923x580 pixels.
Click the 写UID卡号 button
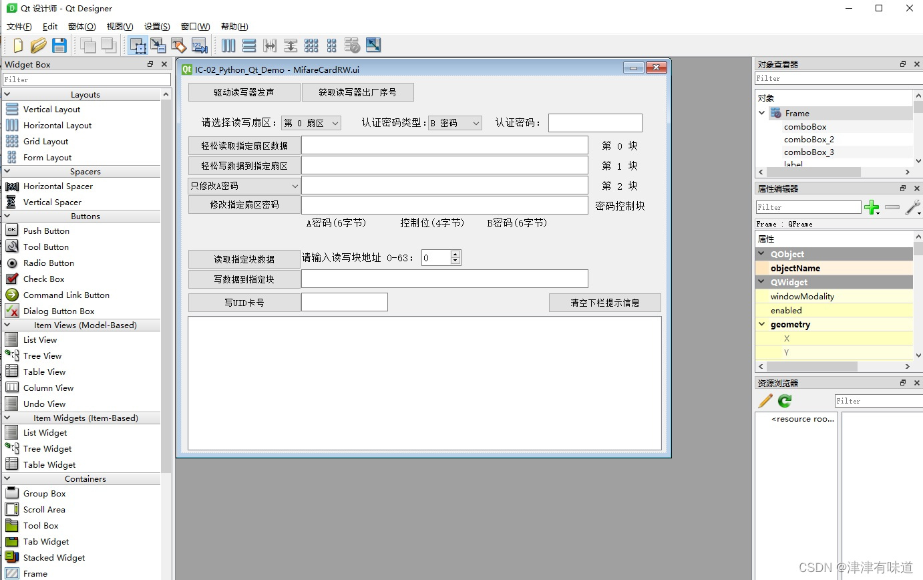coord(244,303)
